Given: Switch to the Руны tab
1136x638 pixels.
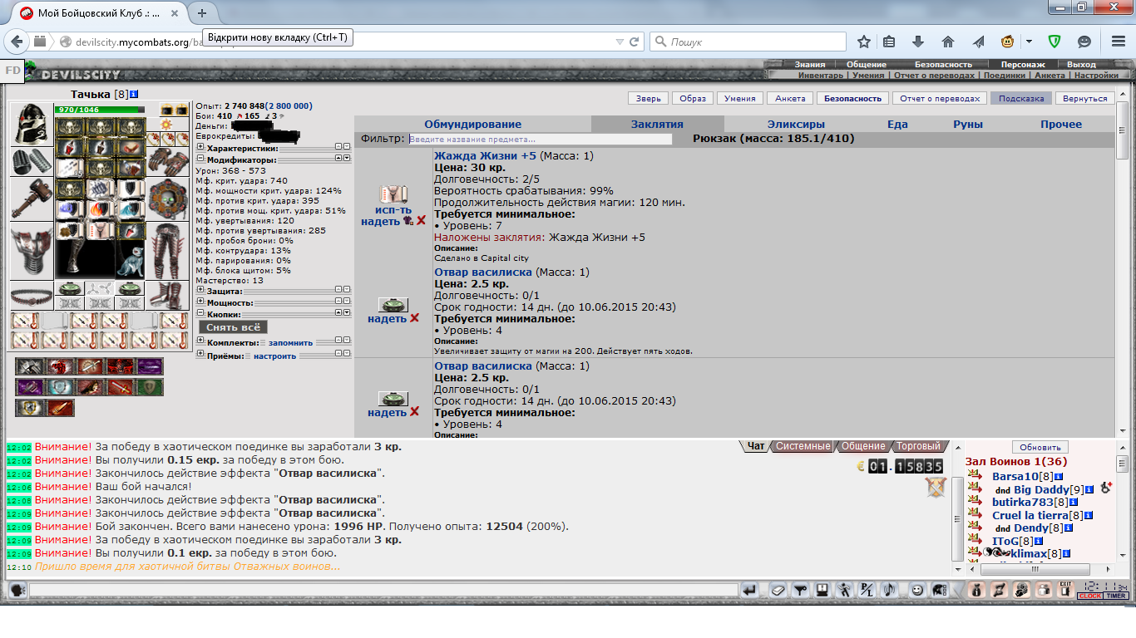Looking at the screenshot, I should (x=968, y=124).
